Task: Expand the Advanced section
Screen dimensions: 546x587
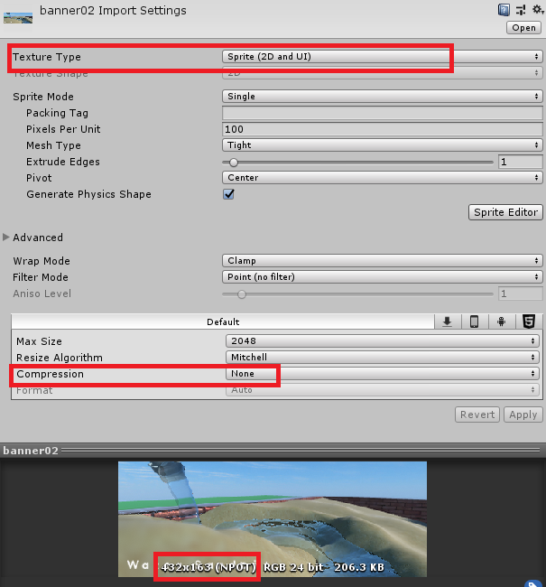Action: (x=6, y=237)
